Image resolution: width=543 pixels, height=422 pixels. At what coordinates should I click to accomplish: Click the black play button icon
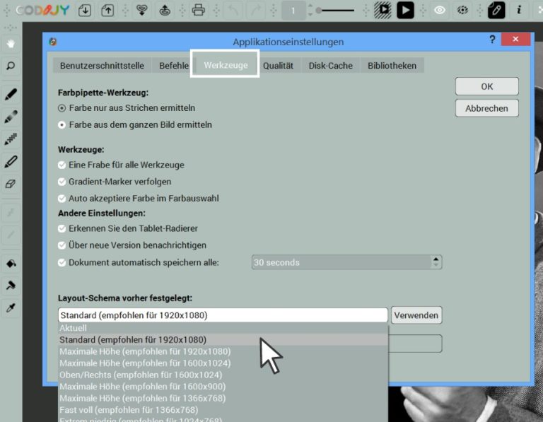tap(404, 10)
